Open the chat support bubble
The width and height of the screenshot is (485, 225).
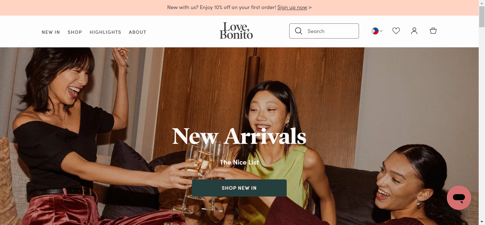pos(459,198)
